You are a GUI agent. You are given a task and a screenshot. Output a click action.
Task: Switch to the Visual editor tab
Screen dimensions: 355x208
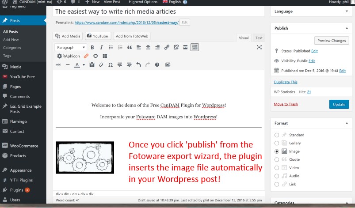[x=244, y=38]
